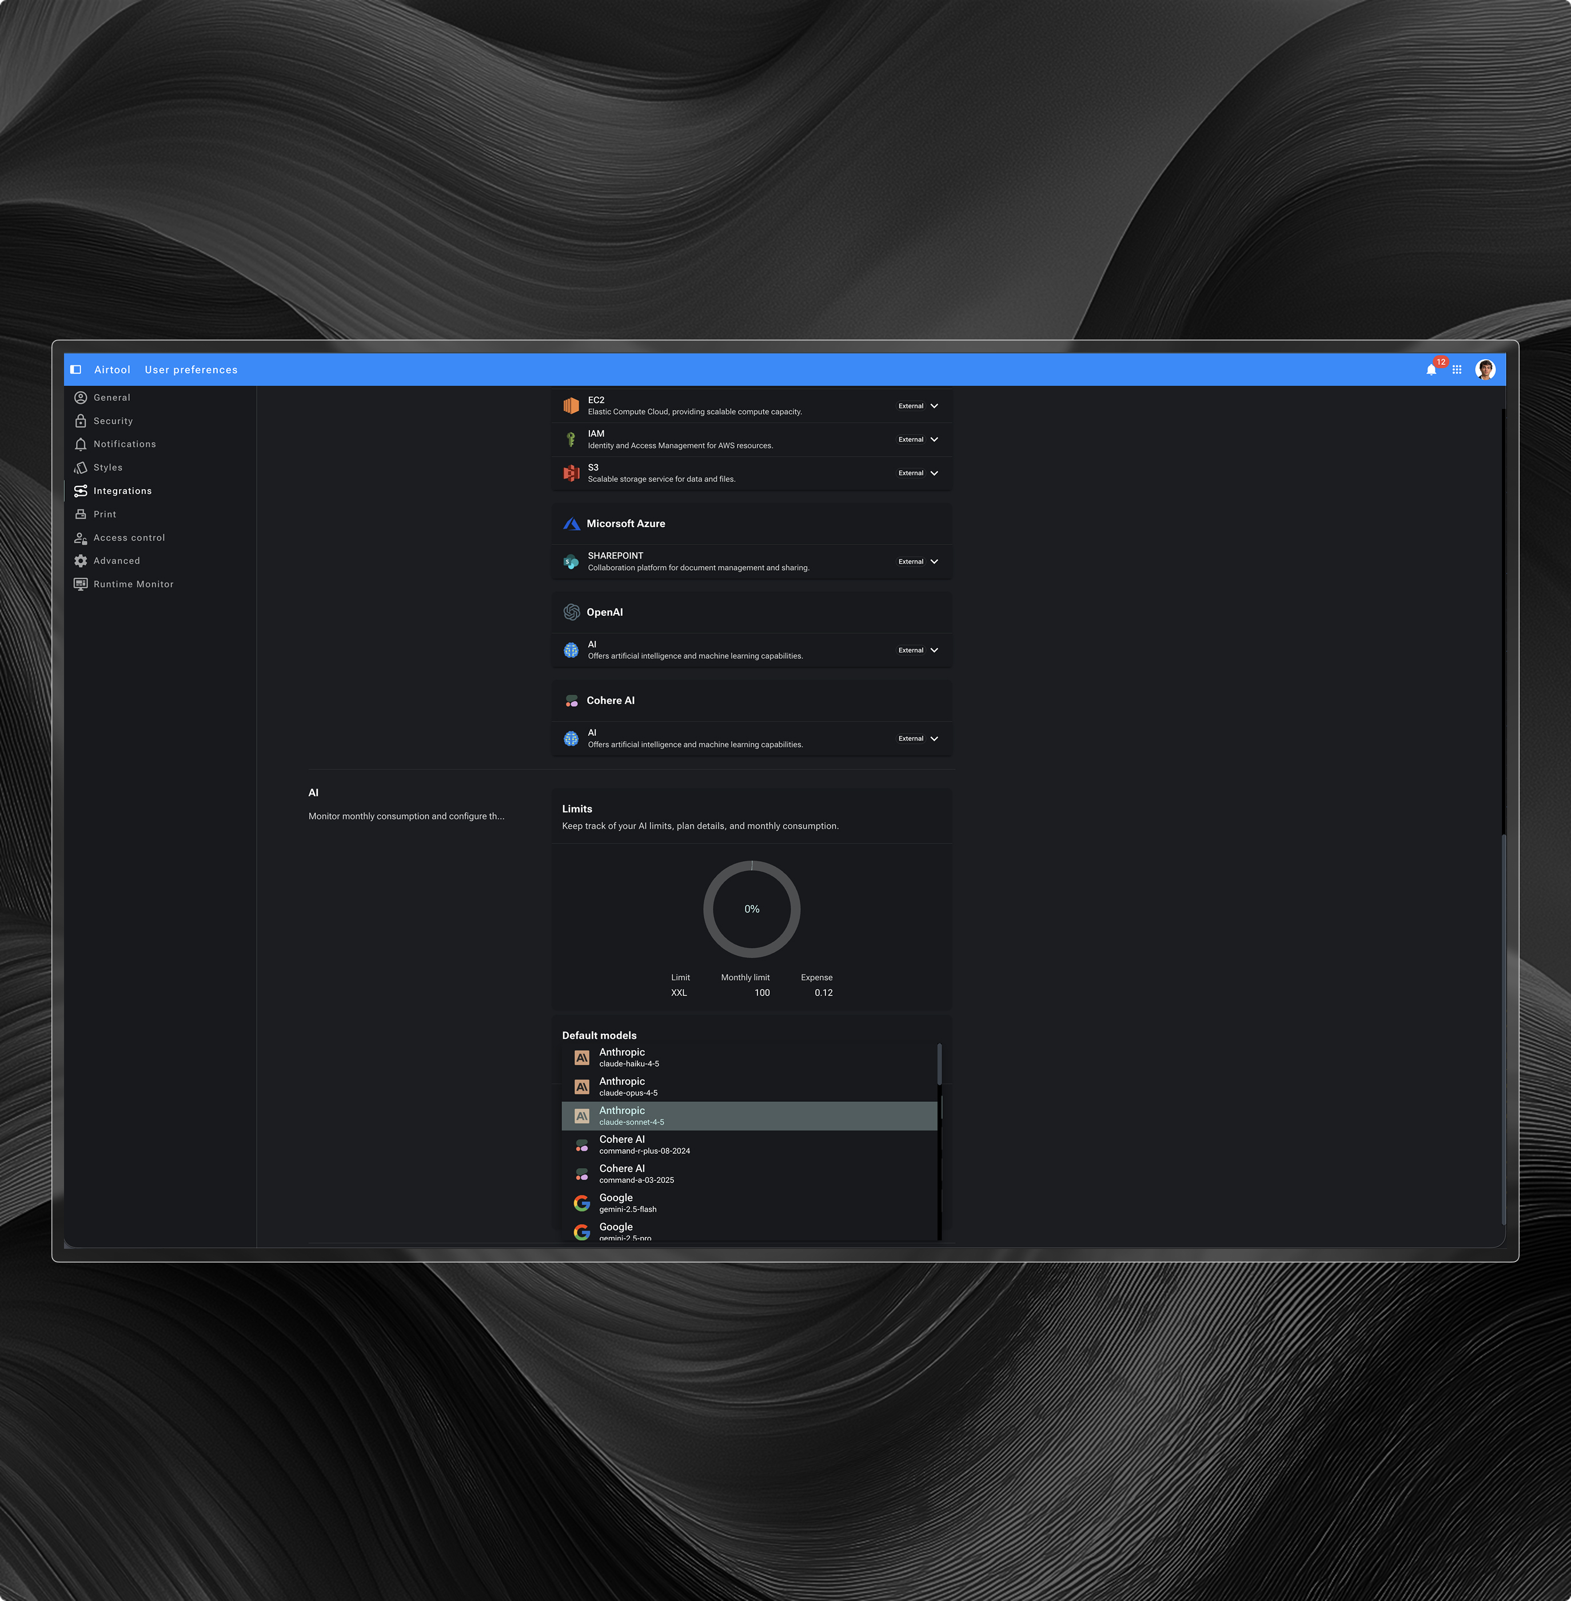Open the Security settings section
Screen dimensions: 1571x1601
point(113,421)
